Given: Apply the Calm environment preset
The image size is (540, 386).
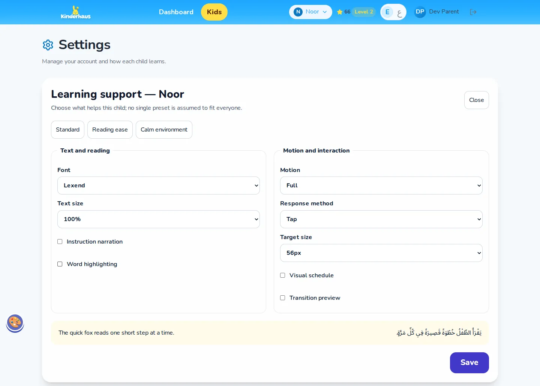Looking at the screenshot, I should (164, 130).
